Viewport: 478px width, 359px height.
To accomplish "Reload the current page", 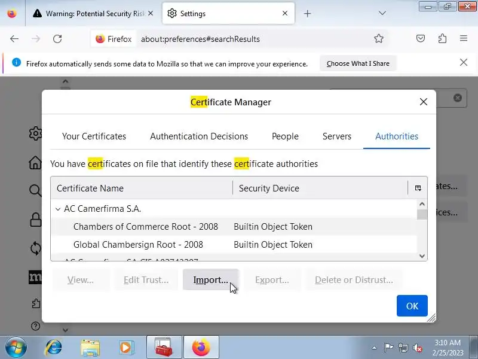I will click(x=57, y=39).
